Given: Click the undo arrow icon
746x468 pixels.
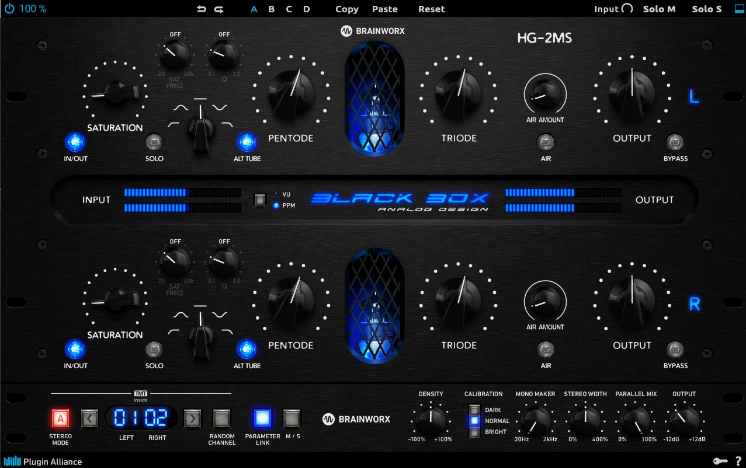Looking at the screenshot, I should click(202, 9).
